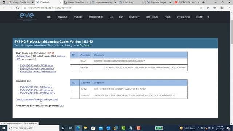Click 'EVE-NG-PRO ISO – OneDrive mirror' link
The image size is (233, 131).
[37, 93]
